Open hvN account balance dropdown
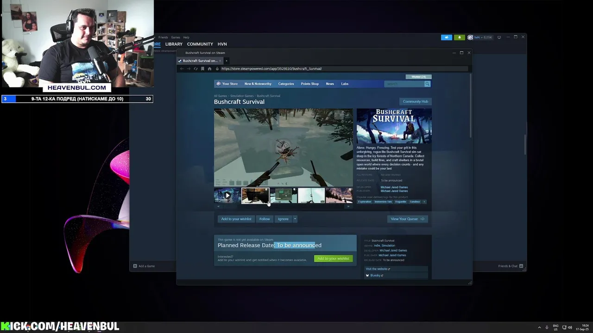 pos(483,37)
